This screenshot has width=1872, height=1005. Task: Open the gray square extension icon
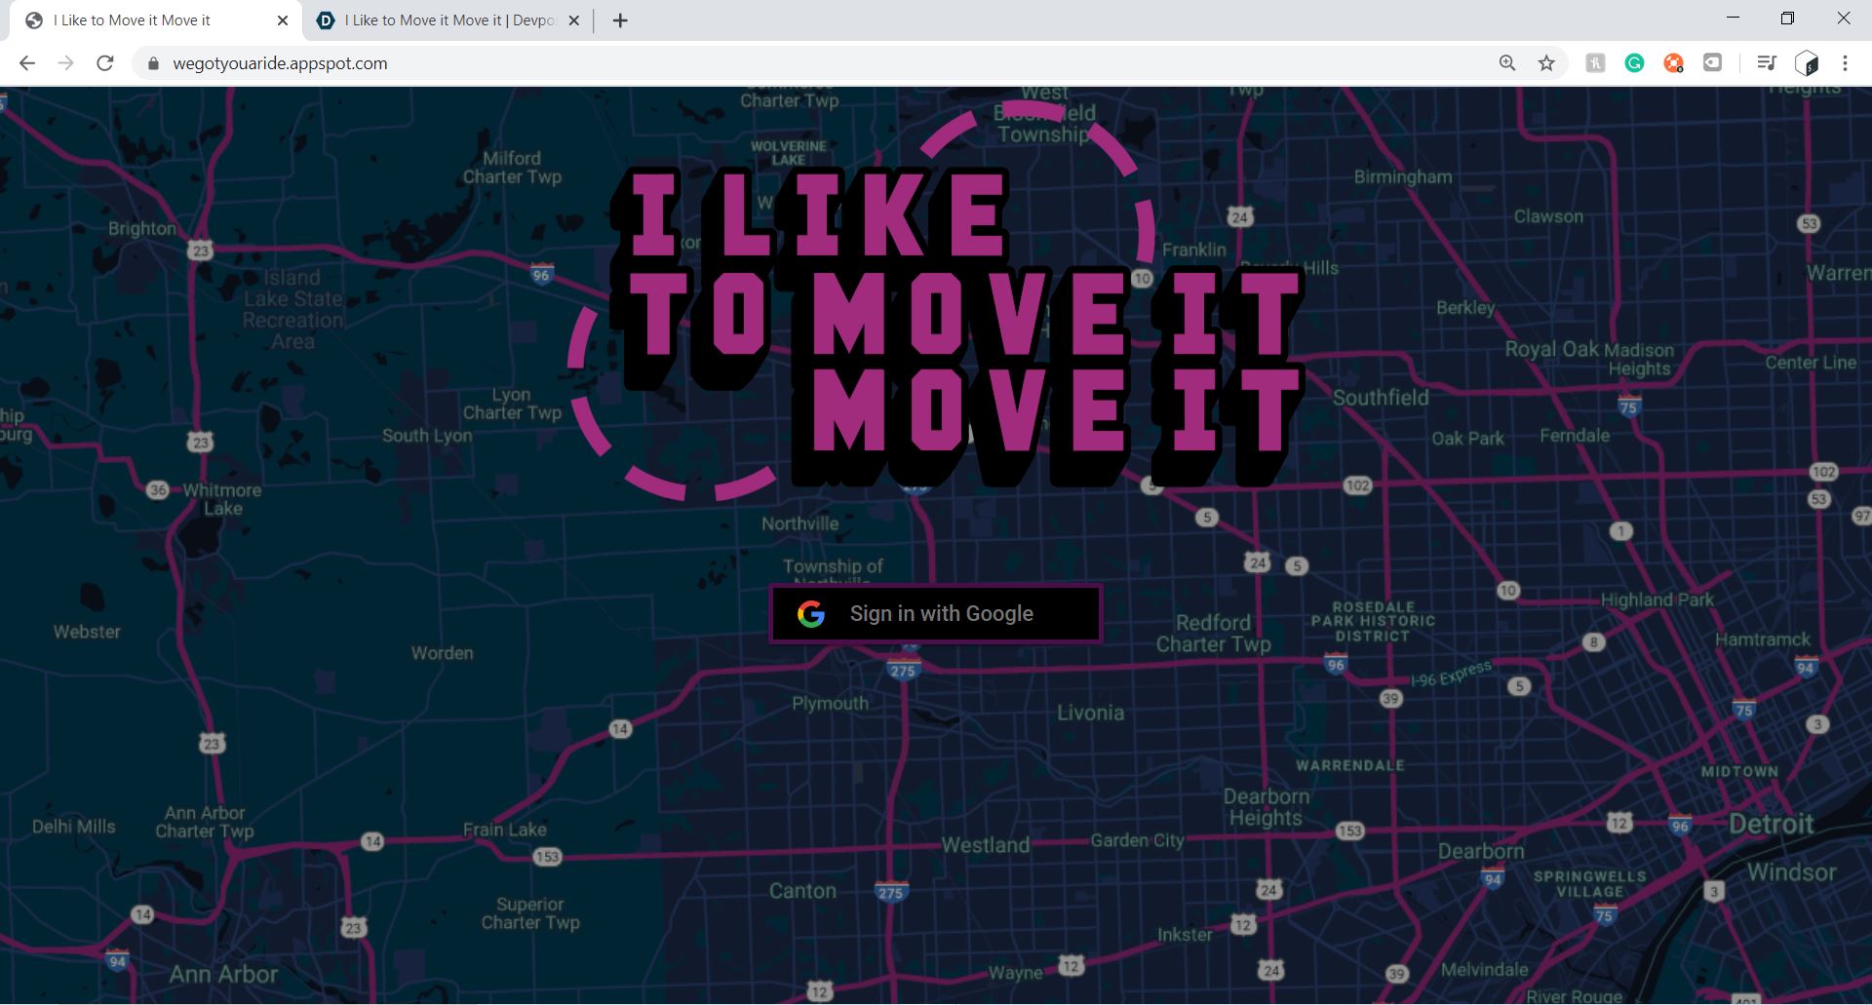click(1713, 63)
